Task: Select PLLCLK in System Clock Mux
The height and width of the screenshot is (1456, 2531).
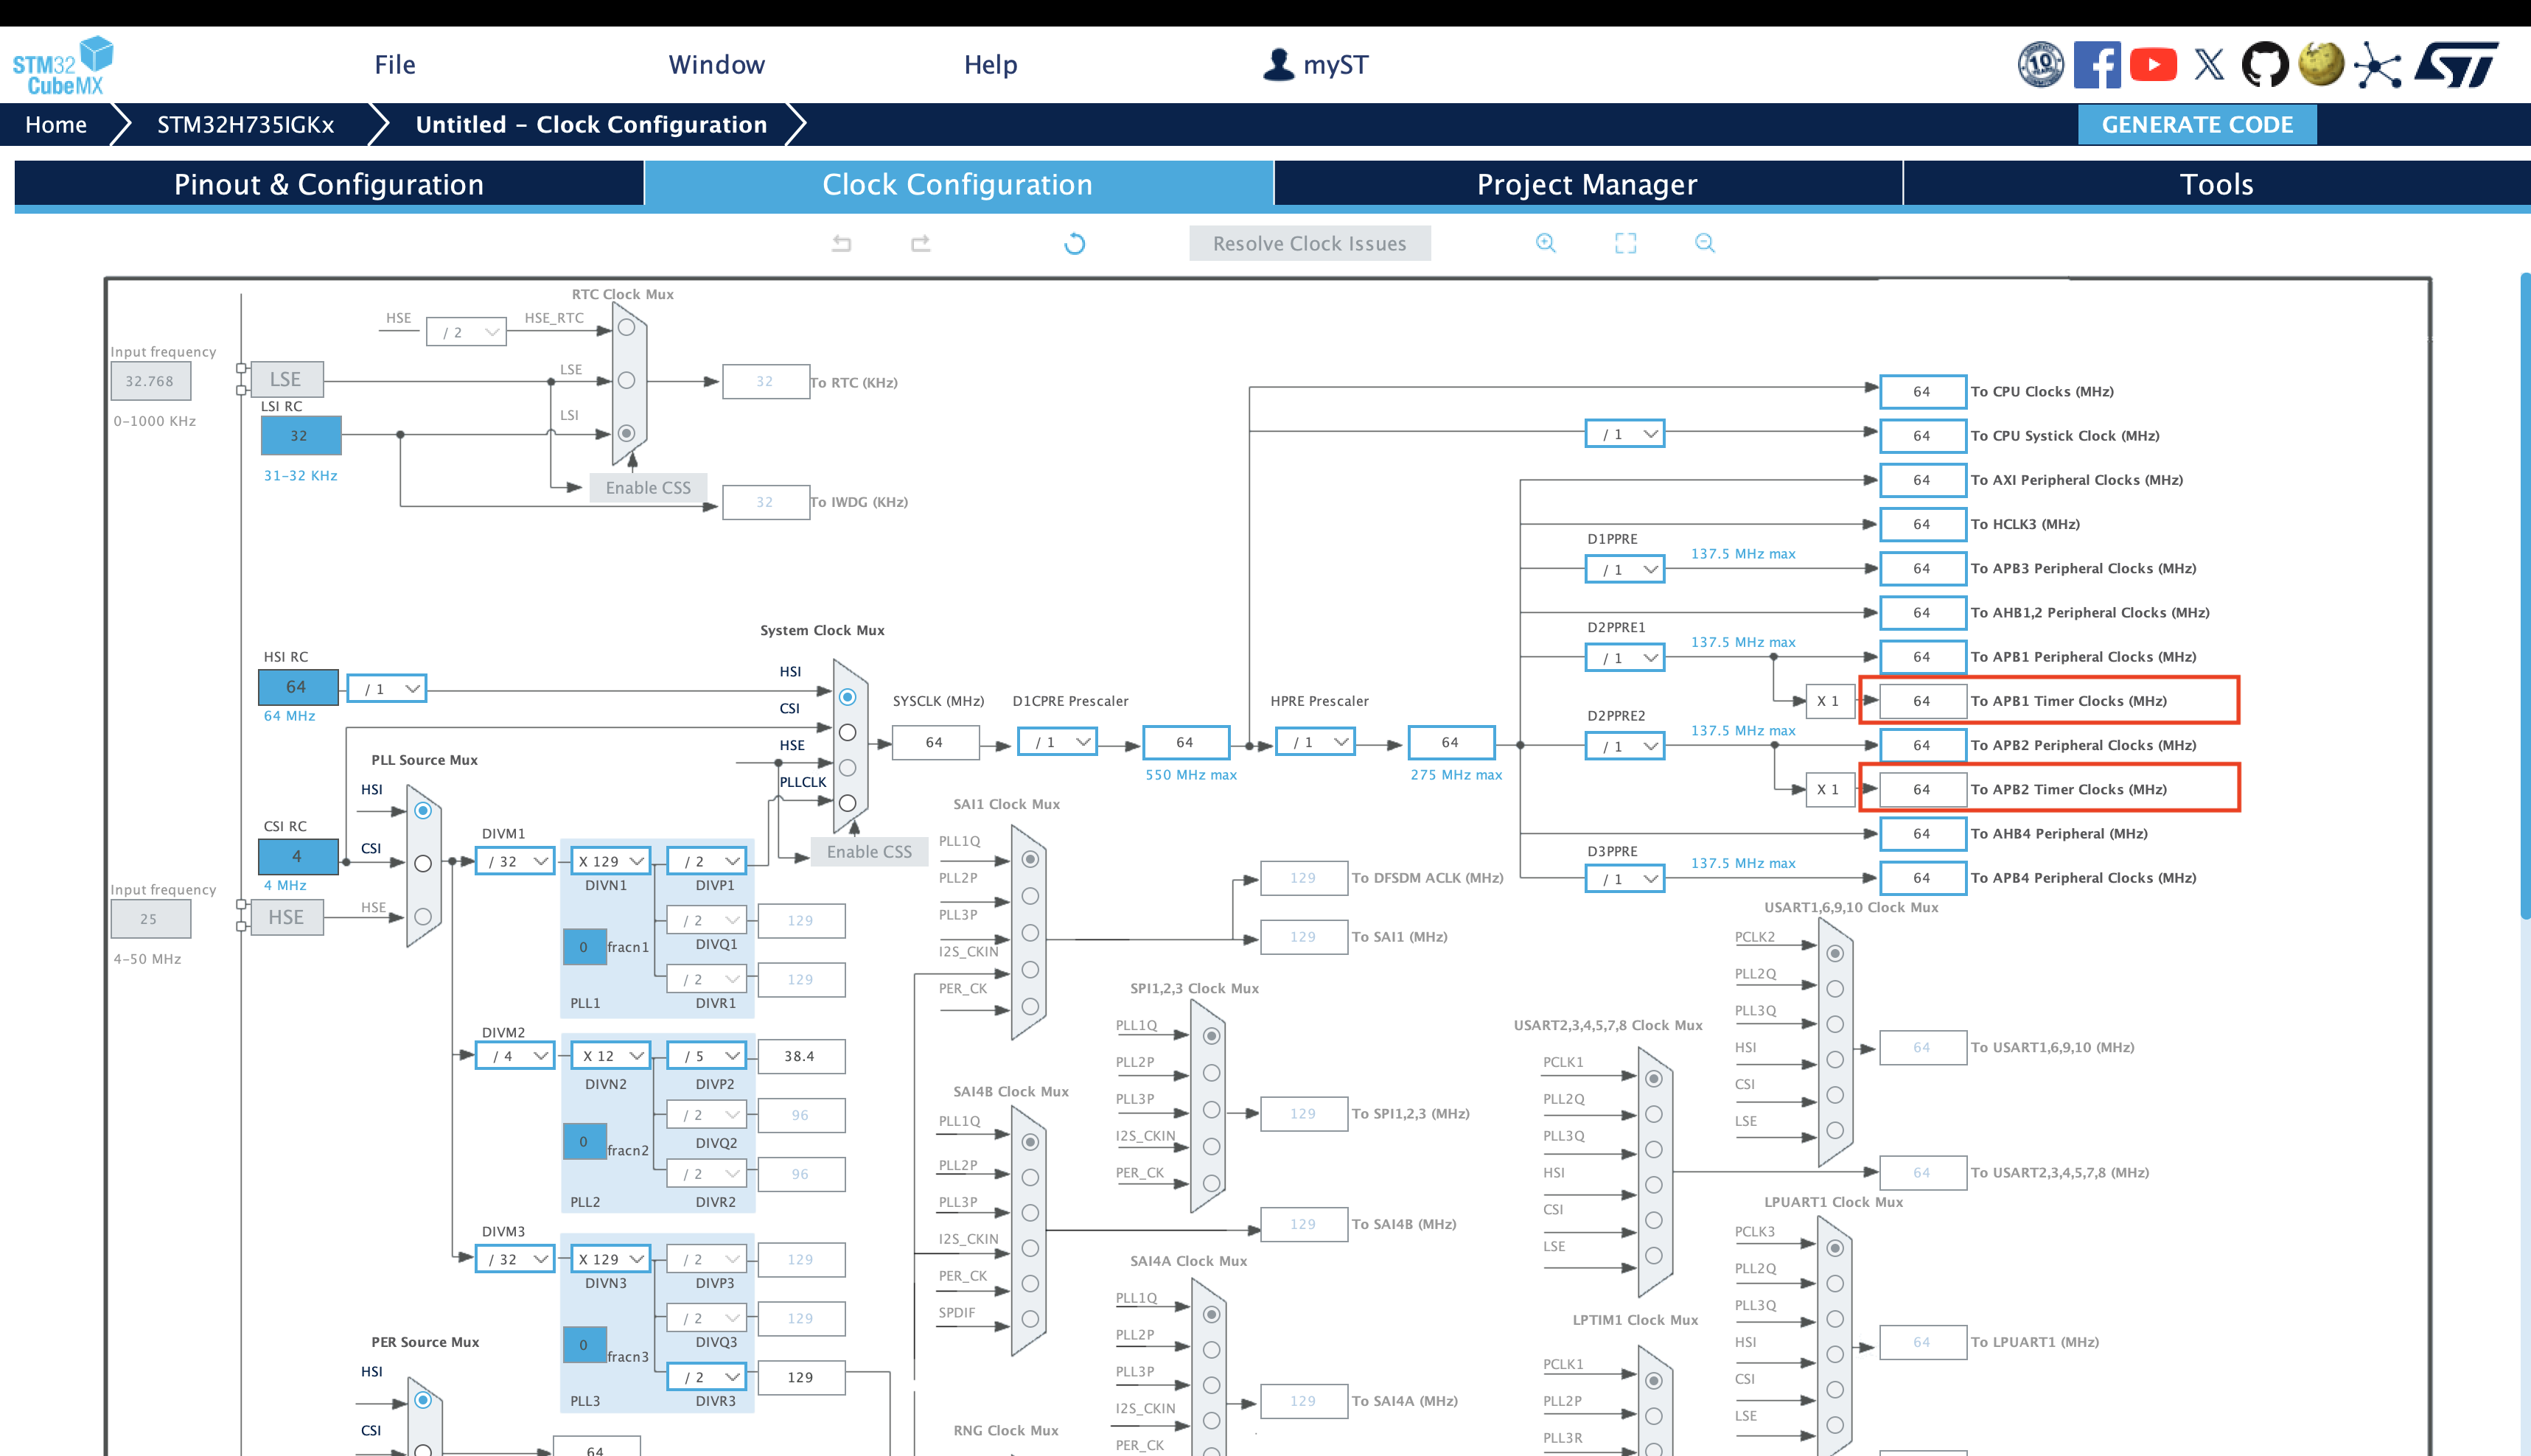Action: (847, 803)
